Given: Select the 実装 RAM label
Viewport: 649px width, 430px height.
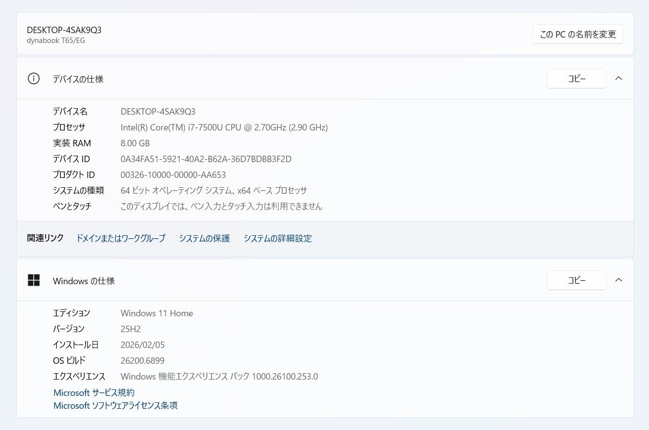Looking at the screenshot, I should [x=72, y=143].
